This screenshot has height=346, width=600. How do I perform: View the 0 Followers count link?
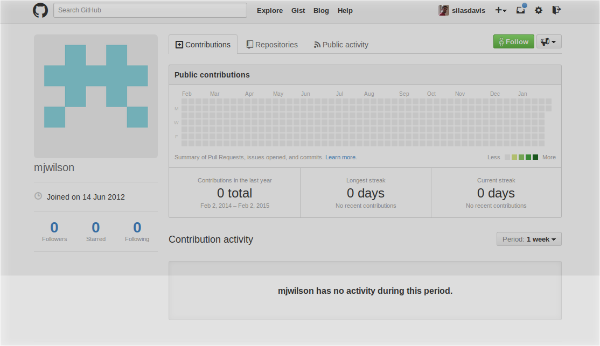tap(54, 231)
